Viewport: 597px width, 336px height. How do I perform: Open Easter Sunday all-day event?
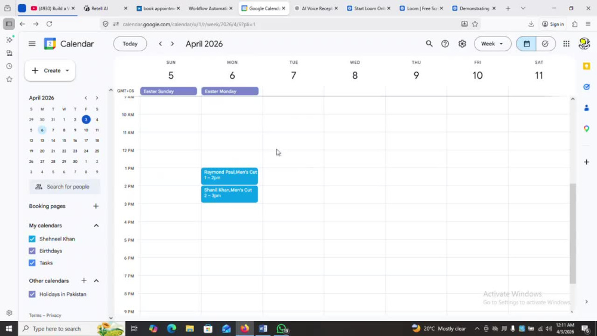coord(168,91)
